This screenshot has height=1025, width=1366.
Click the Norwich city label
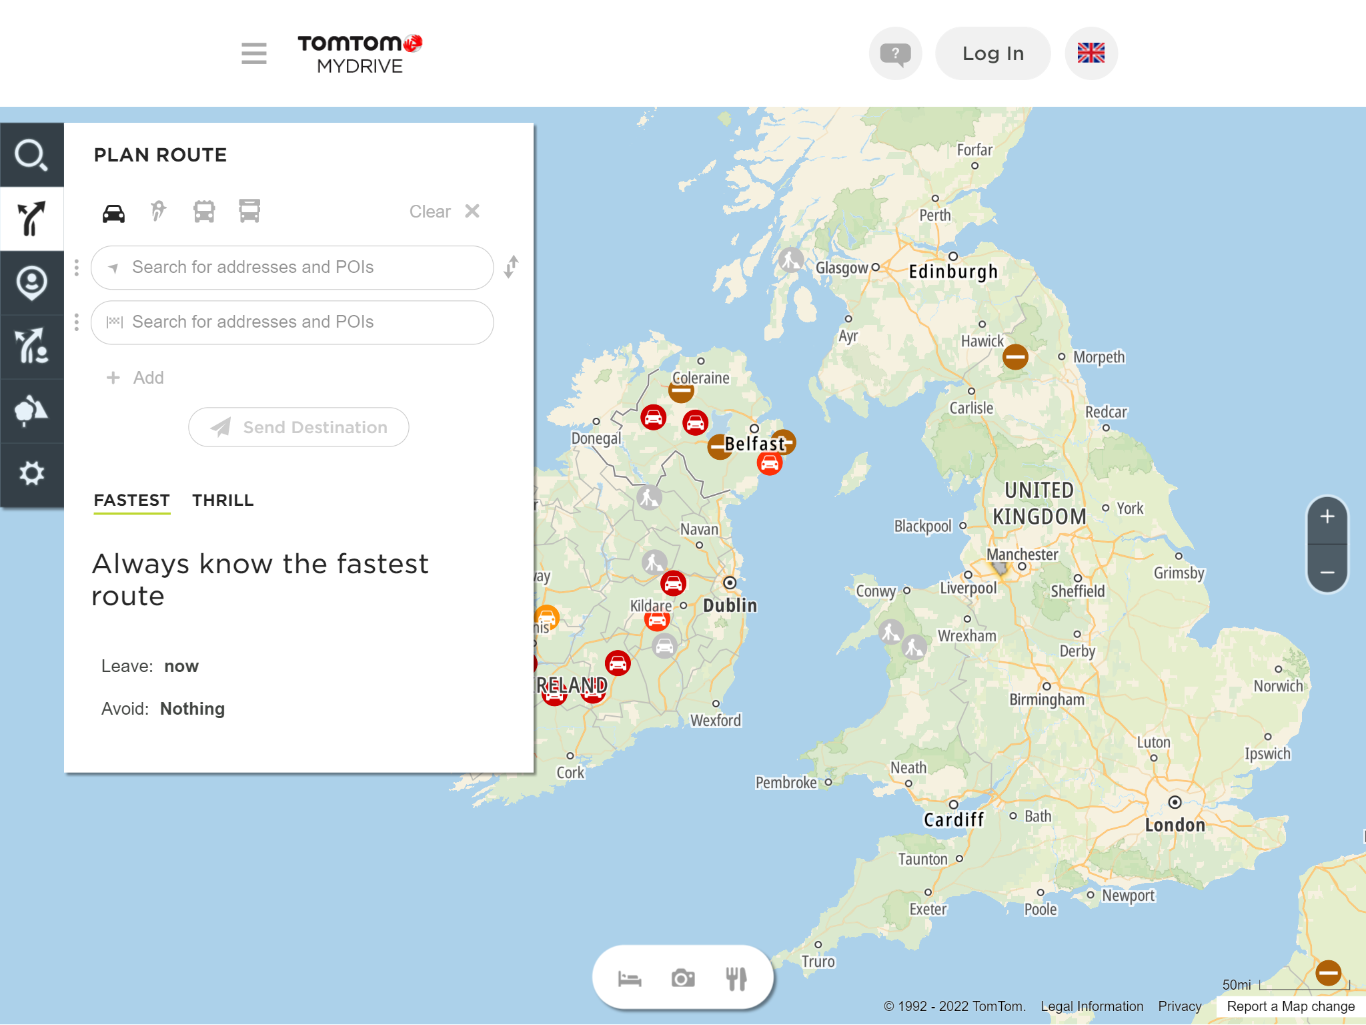coord(1278,686)
